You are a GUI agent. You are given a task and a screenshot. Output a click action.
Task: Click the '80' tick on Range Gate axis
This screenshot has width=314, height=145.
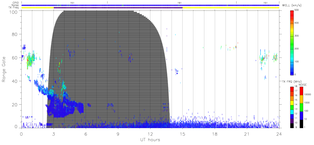tap(15, 34)
